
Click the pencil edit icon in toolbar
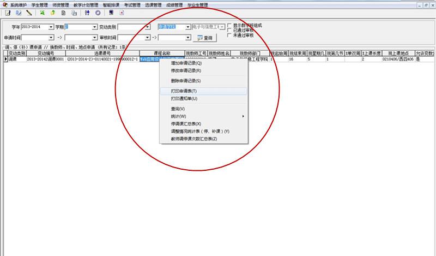click(x=28, y=13)
